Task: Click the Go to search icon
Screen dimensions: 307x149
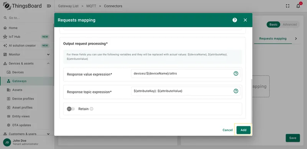Action: 5,18
